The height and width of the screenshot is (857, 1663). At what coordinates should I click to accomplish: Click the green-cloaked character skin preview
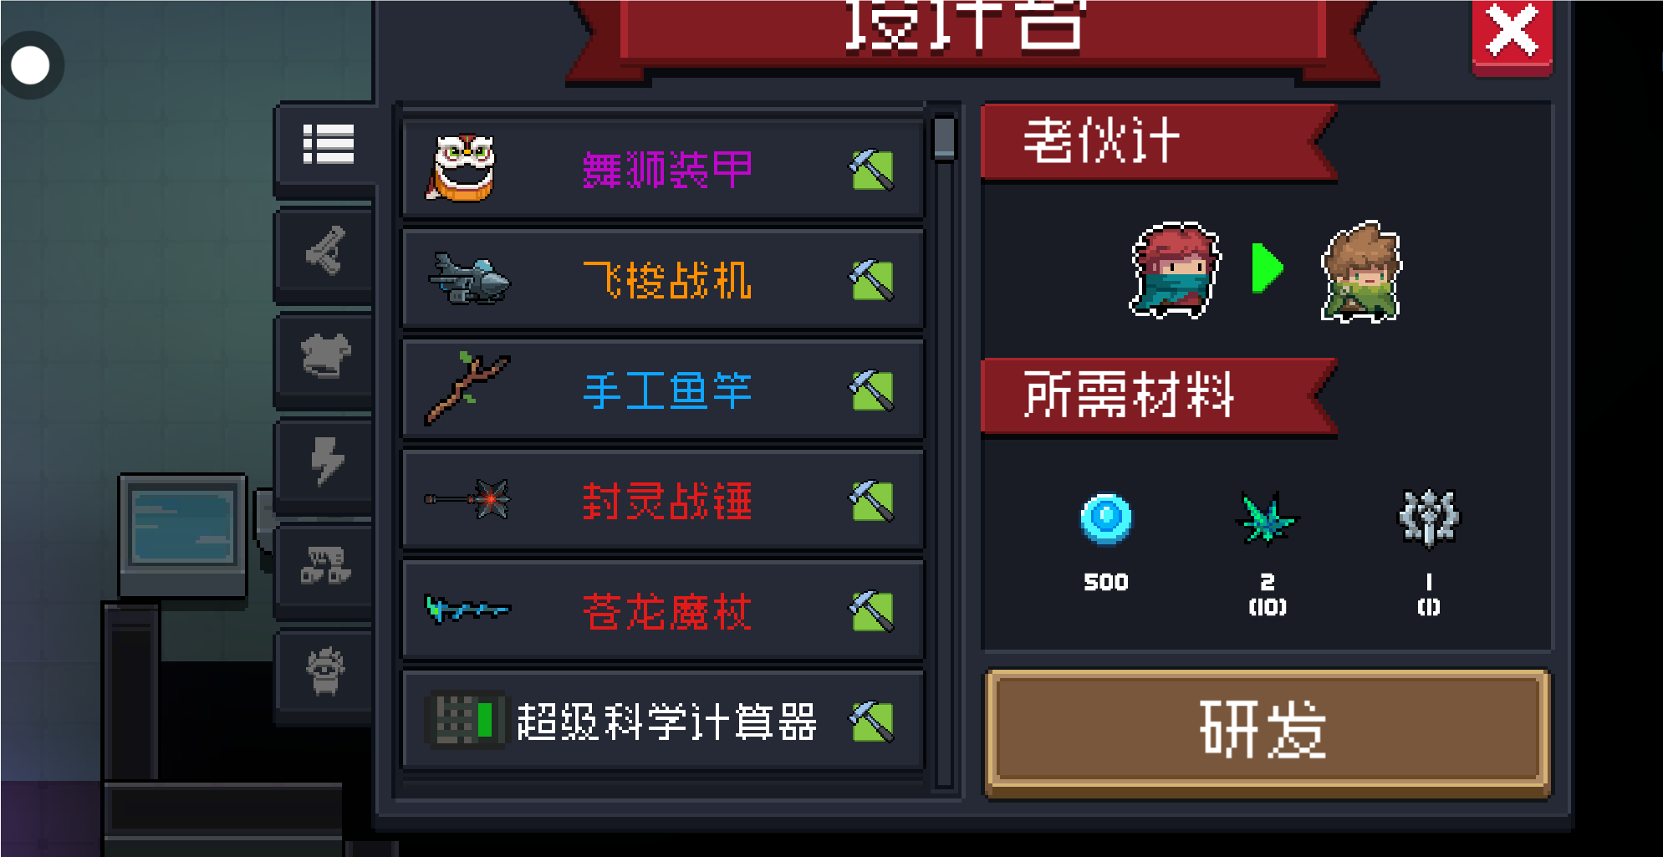1360,271
